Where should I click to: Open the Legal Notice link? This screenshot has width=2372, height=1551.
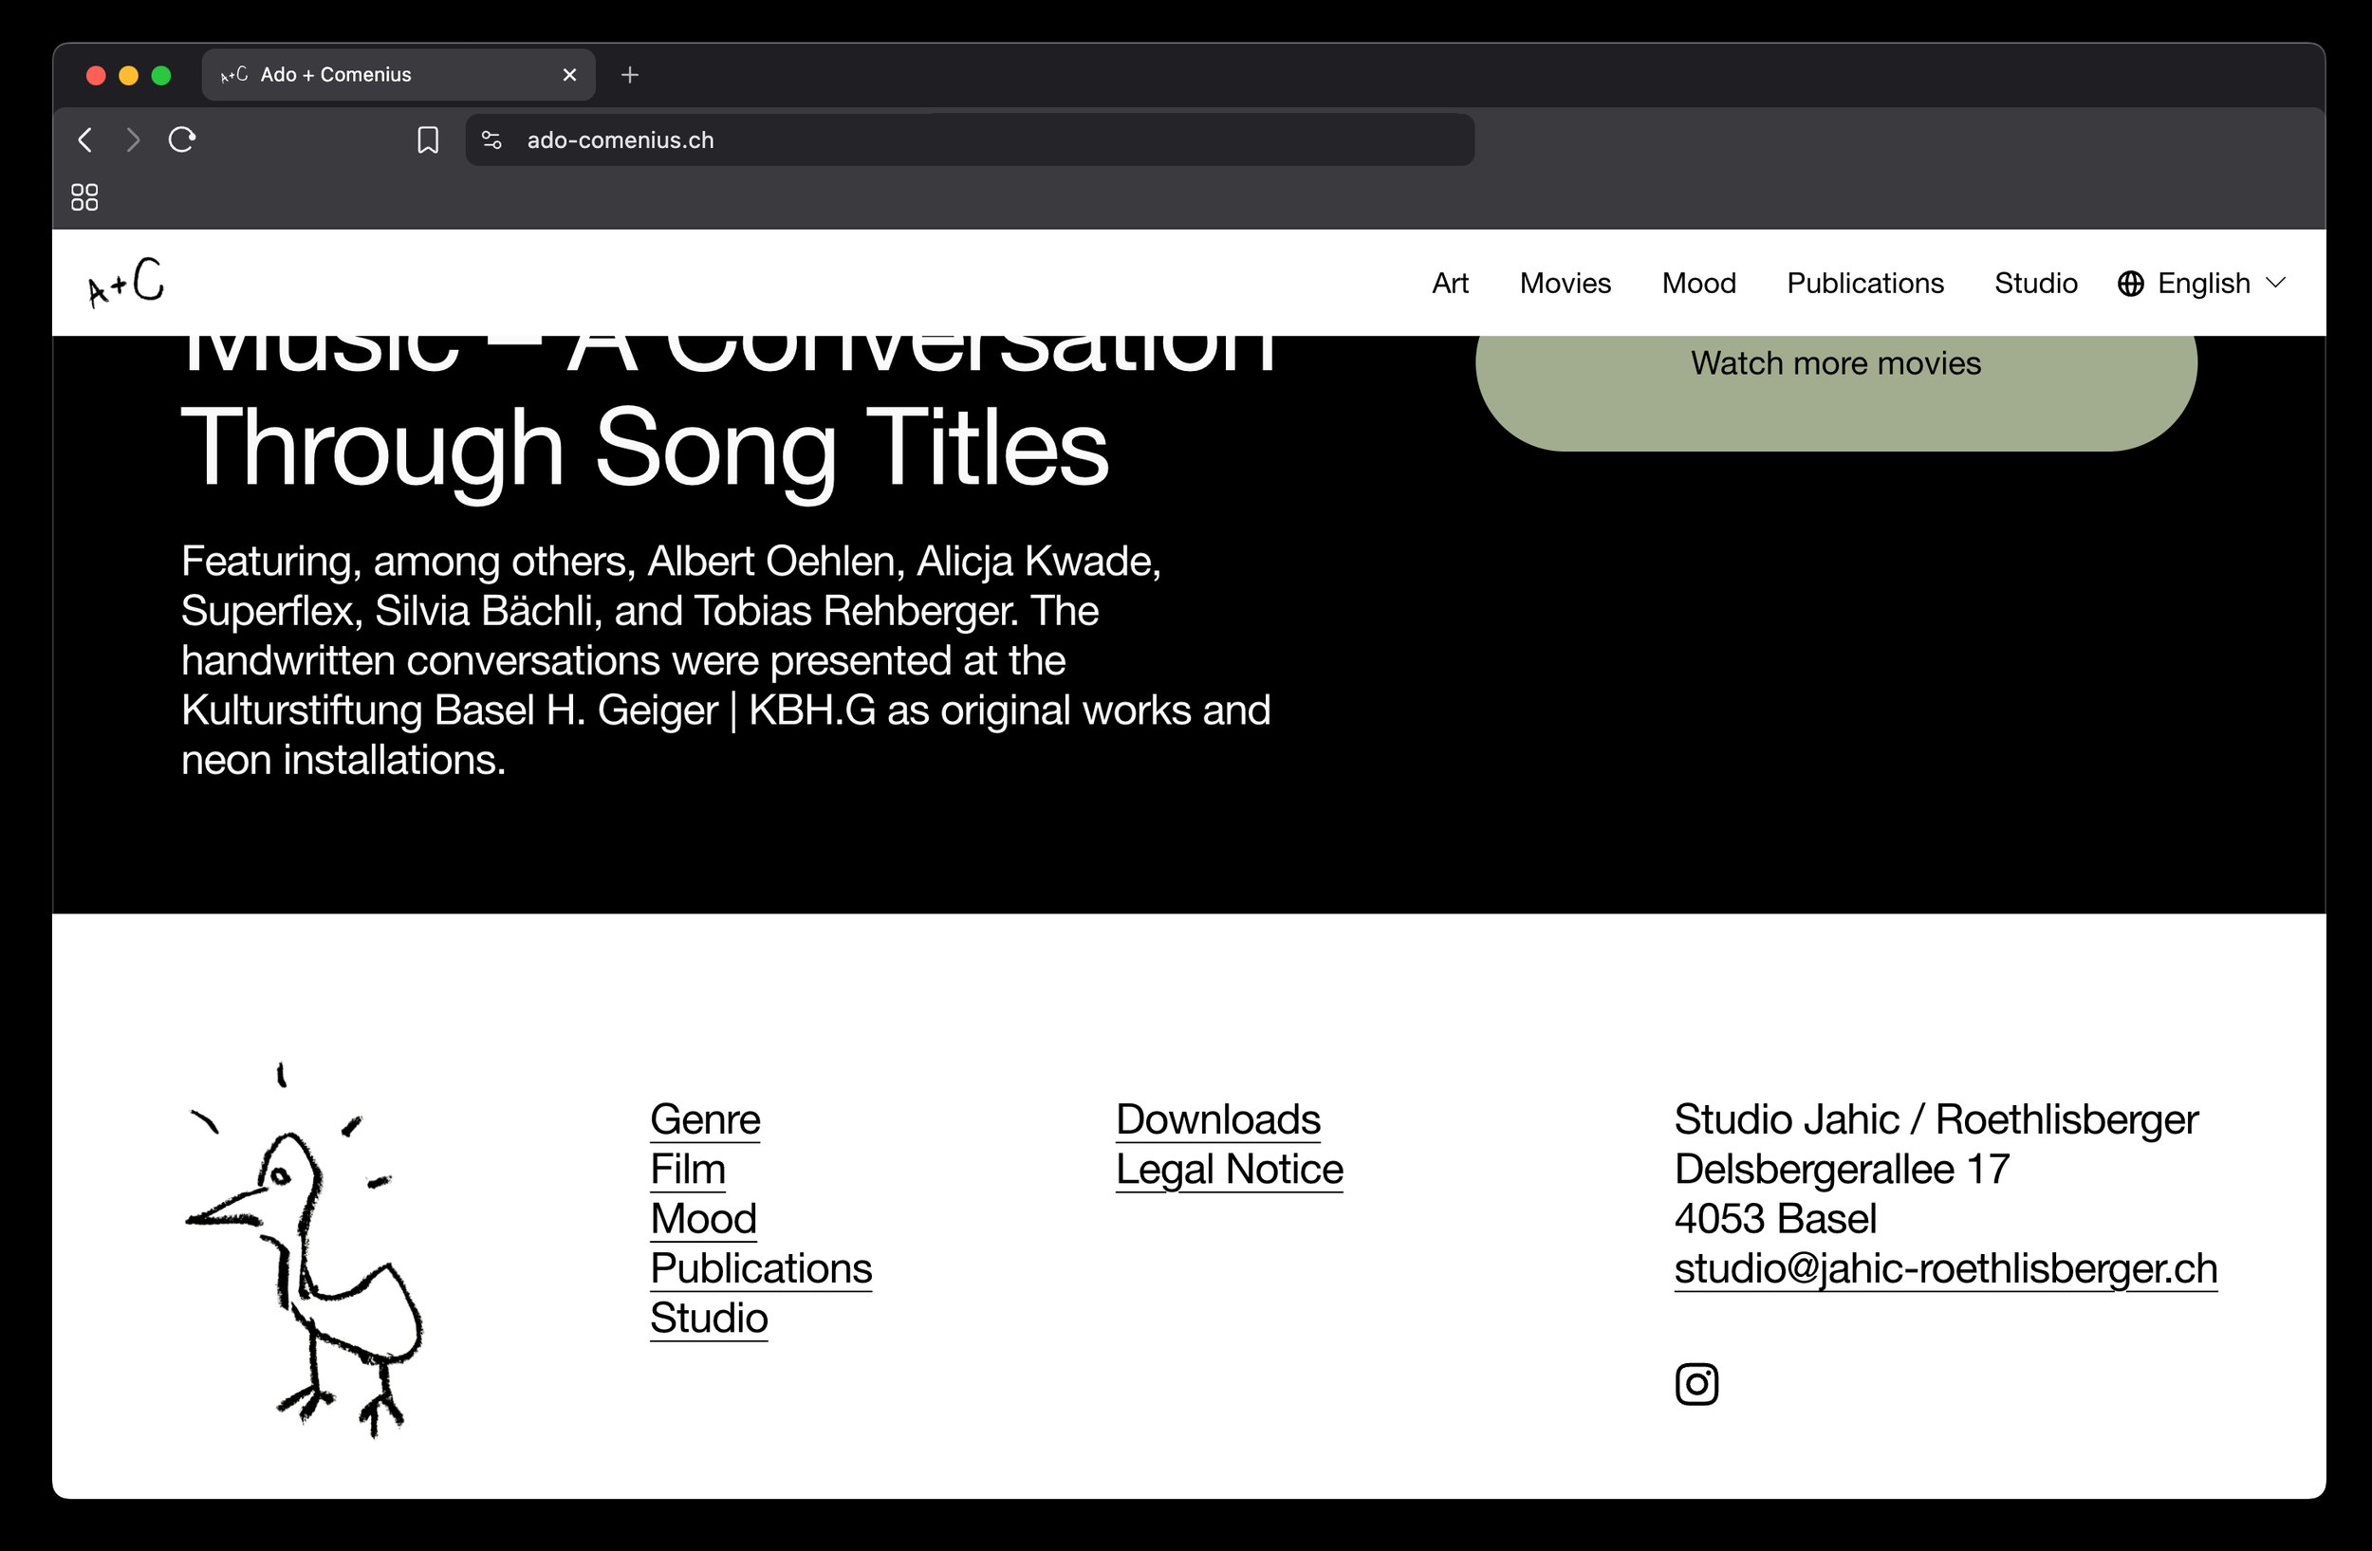[1229, 1170]
